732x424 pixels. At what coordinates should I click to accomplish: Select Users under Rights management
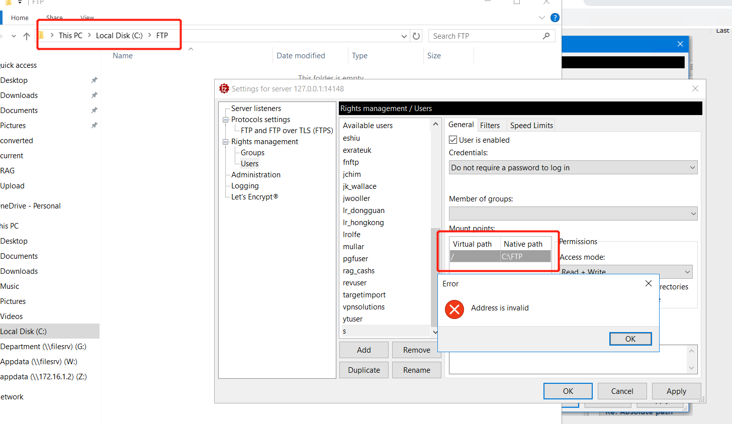click(x=249, y=164)
